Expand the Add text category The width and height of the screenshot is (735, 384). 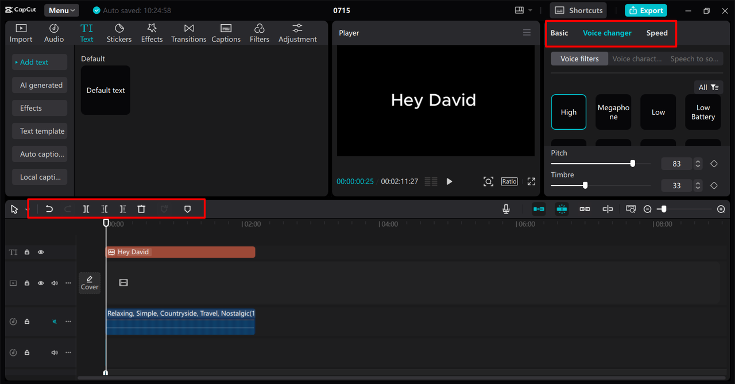(40, 62)
